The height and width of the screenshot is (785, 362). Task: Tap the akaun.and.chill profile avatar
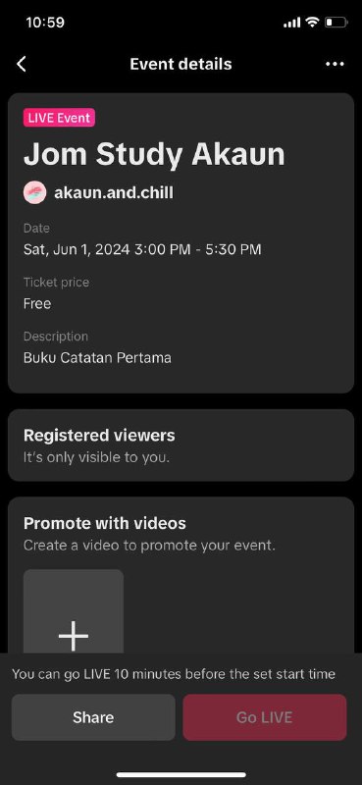point(34,192)
